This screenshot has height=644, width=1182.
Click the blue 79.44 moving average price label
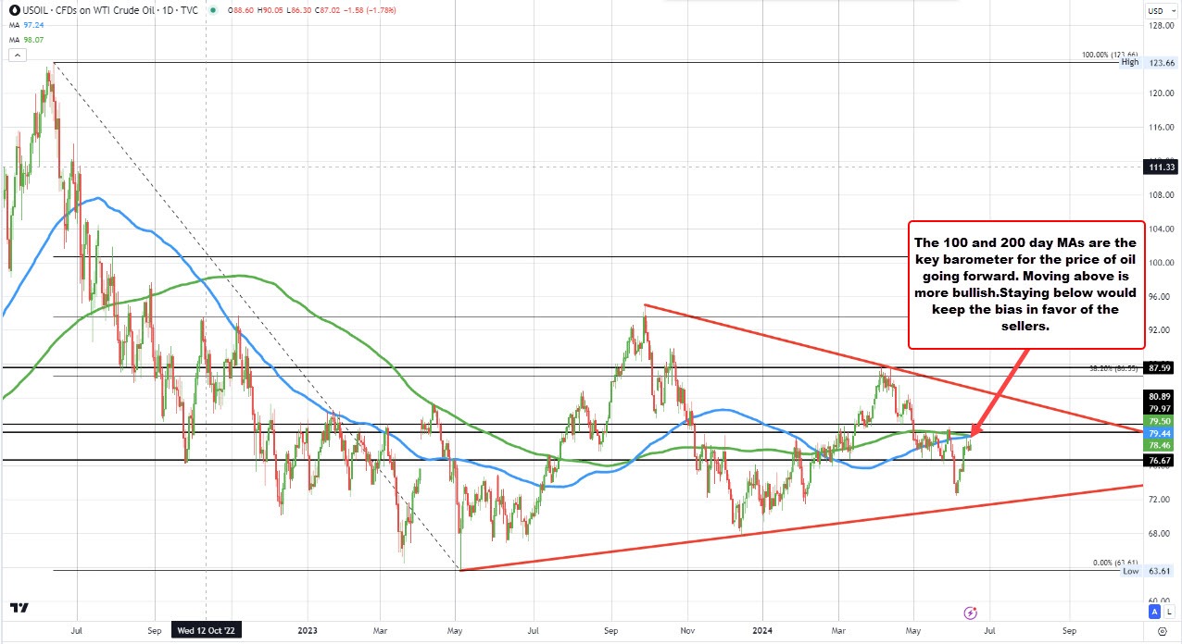(x=1162, y=432)
